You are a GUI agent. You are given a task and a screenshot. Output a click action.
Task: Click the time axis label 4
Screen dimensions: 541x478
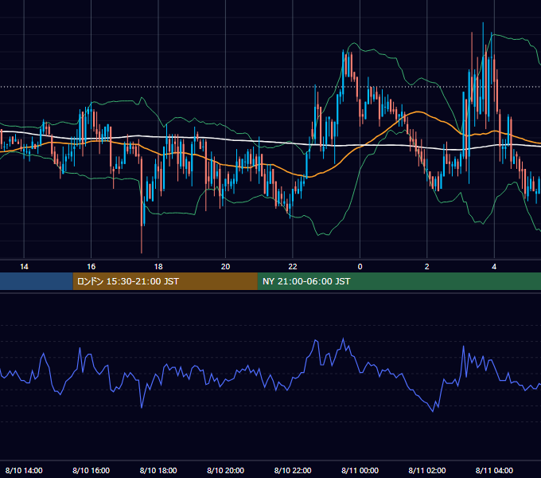click(494, 267)
